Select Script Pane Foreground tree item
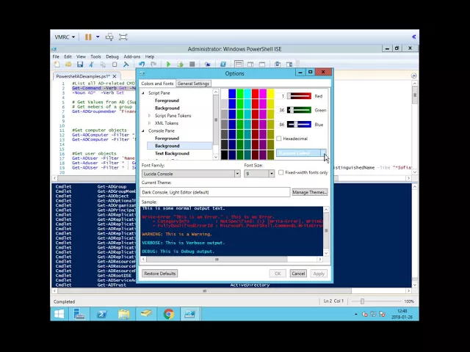 coord(167,100)
